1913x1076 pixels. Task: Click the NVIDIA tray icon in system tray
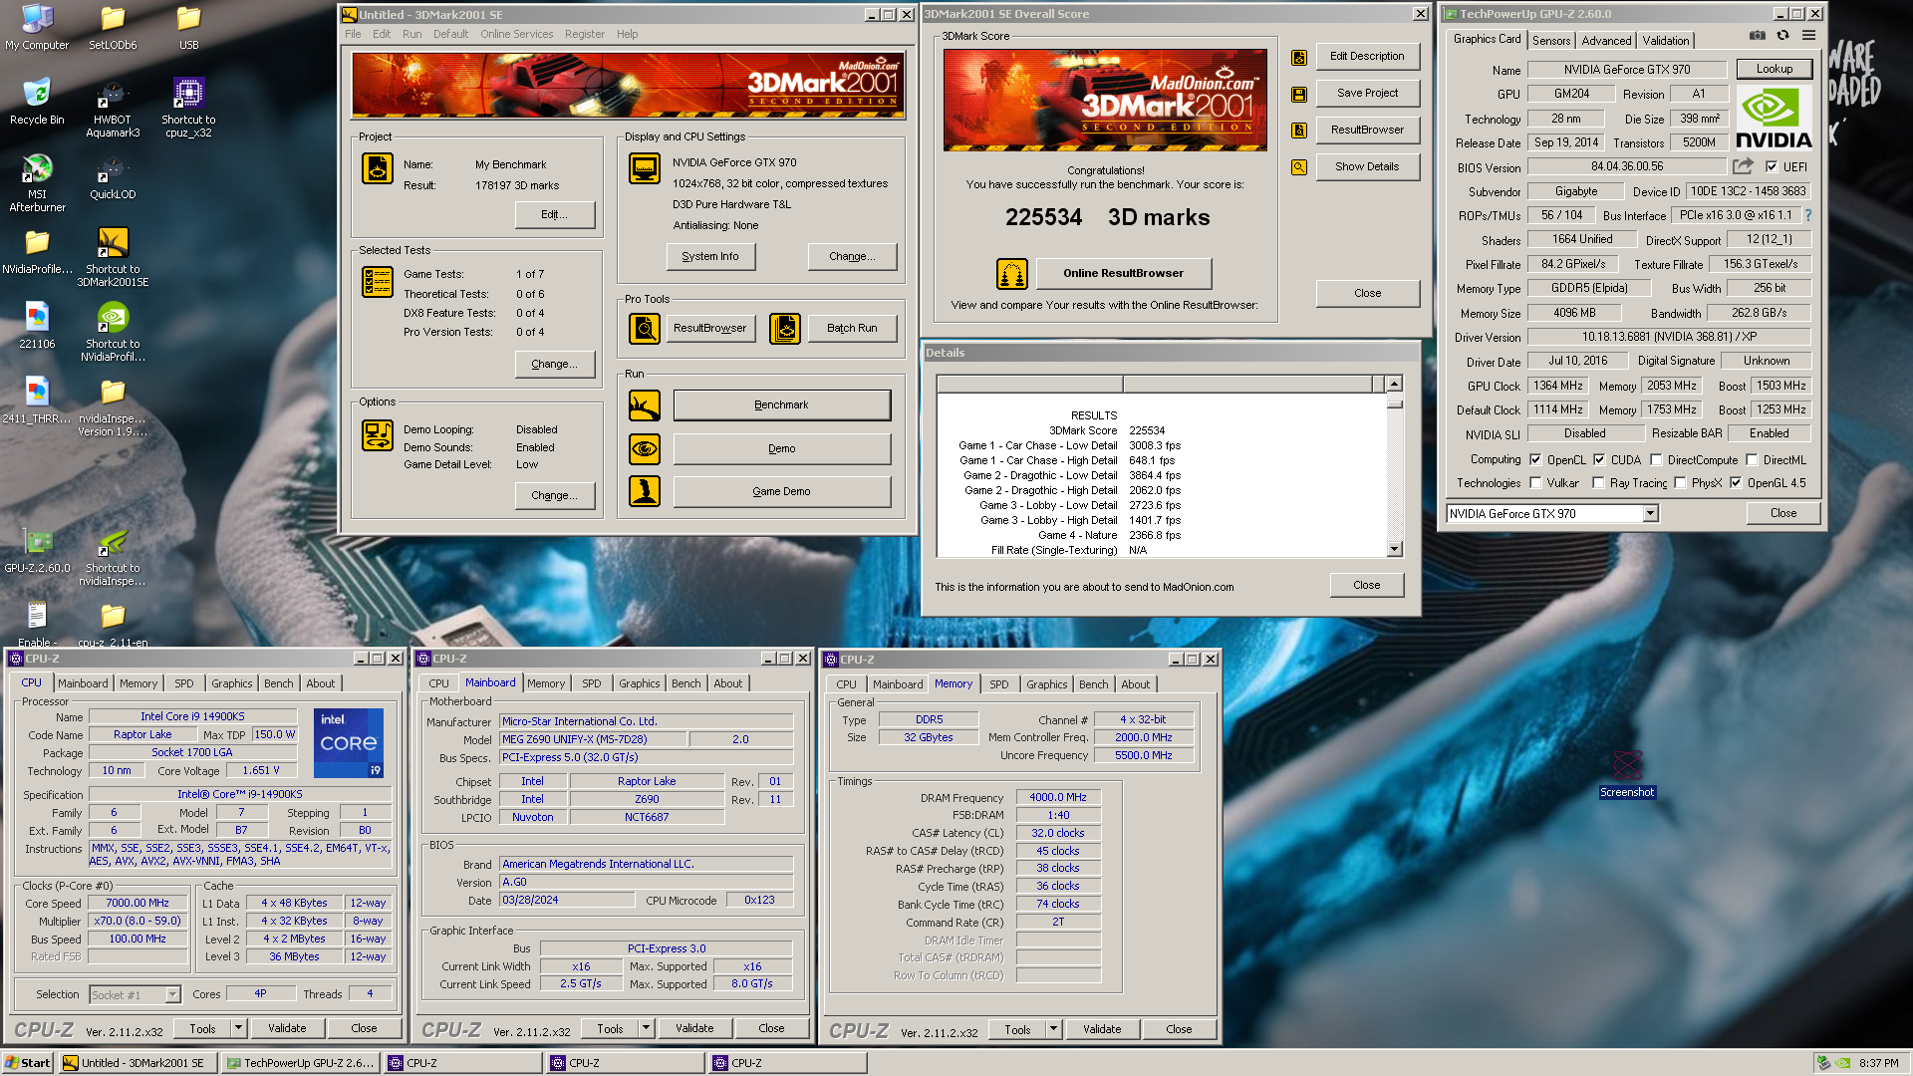click(1843, 1063)
